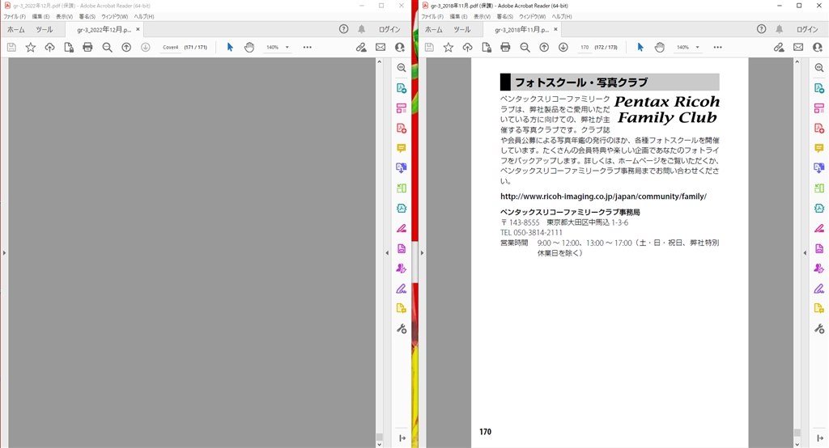Open More Tools wrench in left sidebar

pos(402,328)
